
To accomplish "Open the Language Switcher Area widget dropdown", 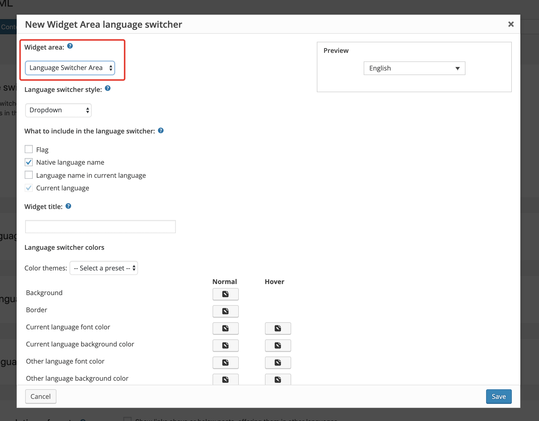I will pos(70,68).
